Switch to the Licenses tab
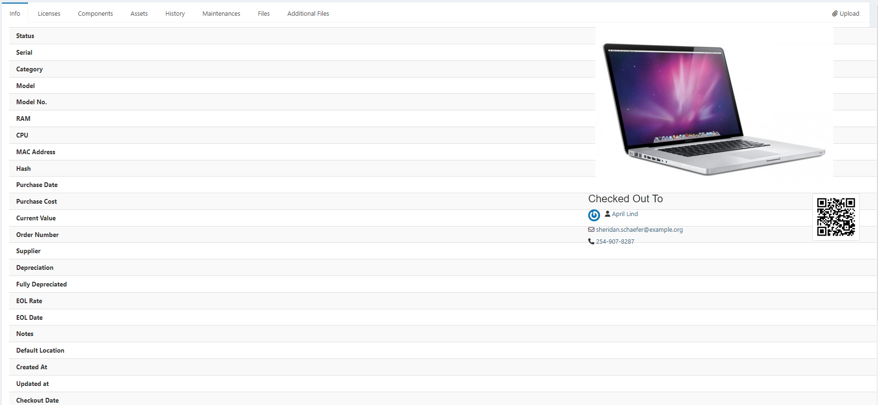 (49, 13)
